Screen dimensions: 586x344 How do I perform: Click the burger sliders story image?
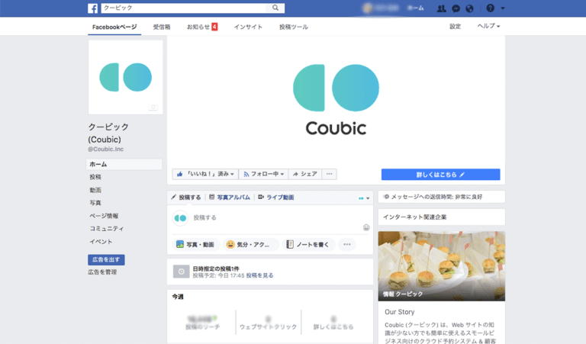[441, 266]
